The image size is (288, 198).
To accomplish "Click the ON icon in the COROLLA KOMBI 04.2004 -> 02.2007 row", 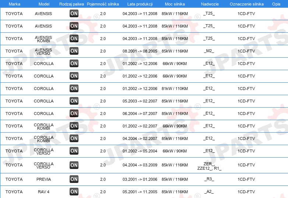I will pyautogui.click(x=74, y=138).
